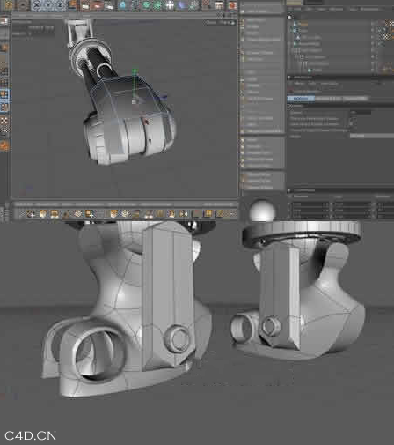394x445 pixels.
Task: Toggle the Y-axis lock icon
Action: (47, 5)
